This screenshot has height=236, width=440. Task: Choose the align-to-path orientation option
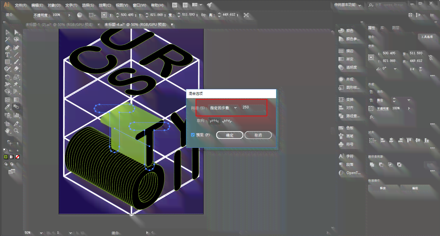pyautogui.click(x=227, y=121)
